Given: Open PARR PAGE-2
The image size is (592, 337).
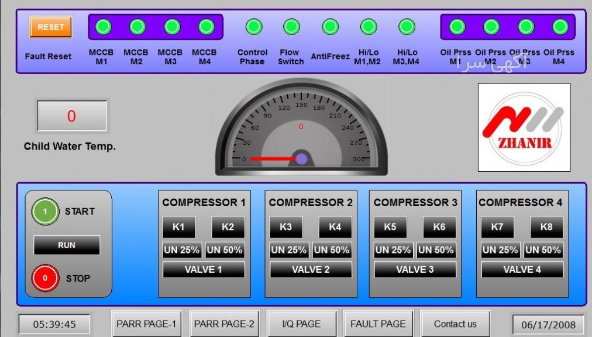Looking at the screenshot, I should coord(224,324).
